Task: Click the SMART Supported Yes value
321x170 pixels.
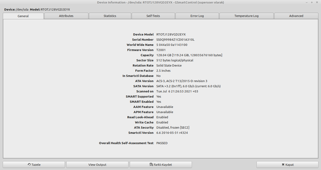Action: coord(159,97)
